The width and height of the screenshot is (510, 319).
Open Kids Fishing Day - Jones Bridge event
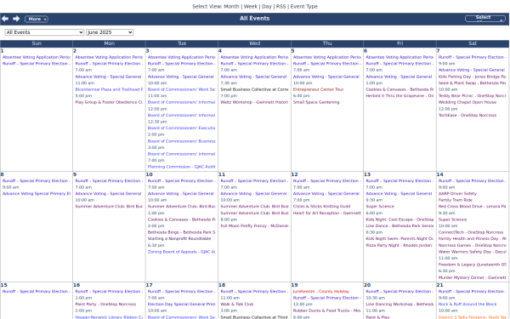472,77
